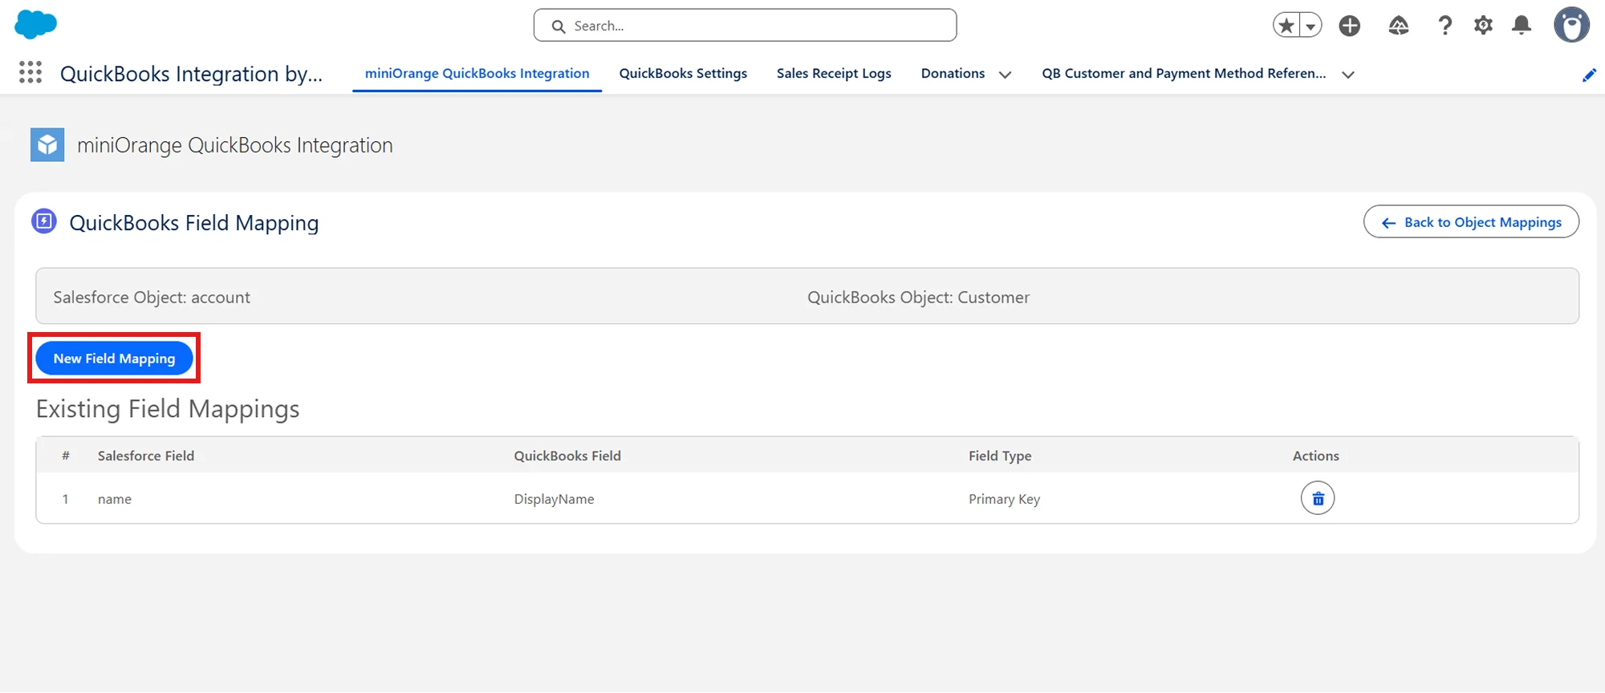
Task: Select the 'Primary Key' field type cell
Action: point(1004,499)
